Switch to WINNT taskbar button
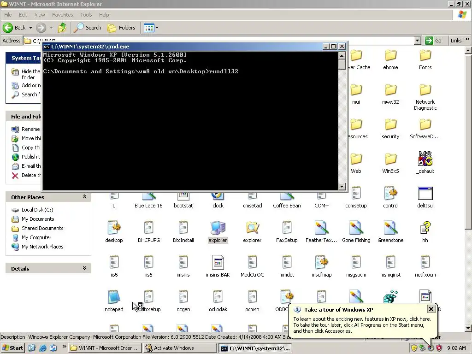 point(105,348)
